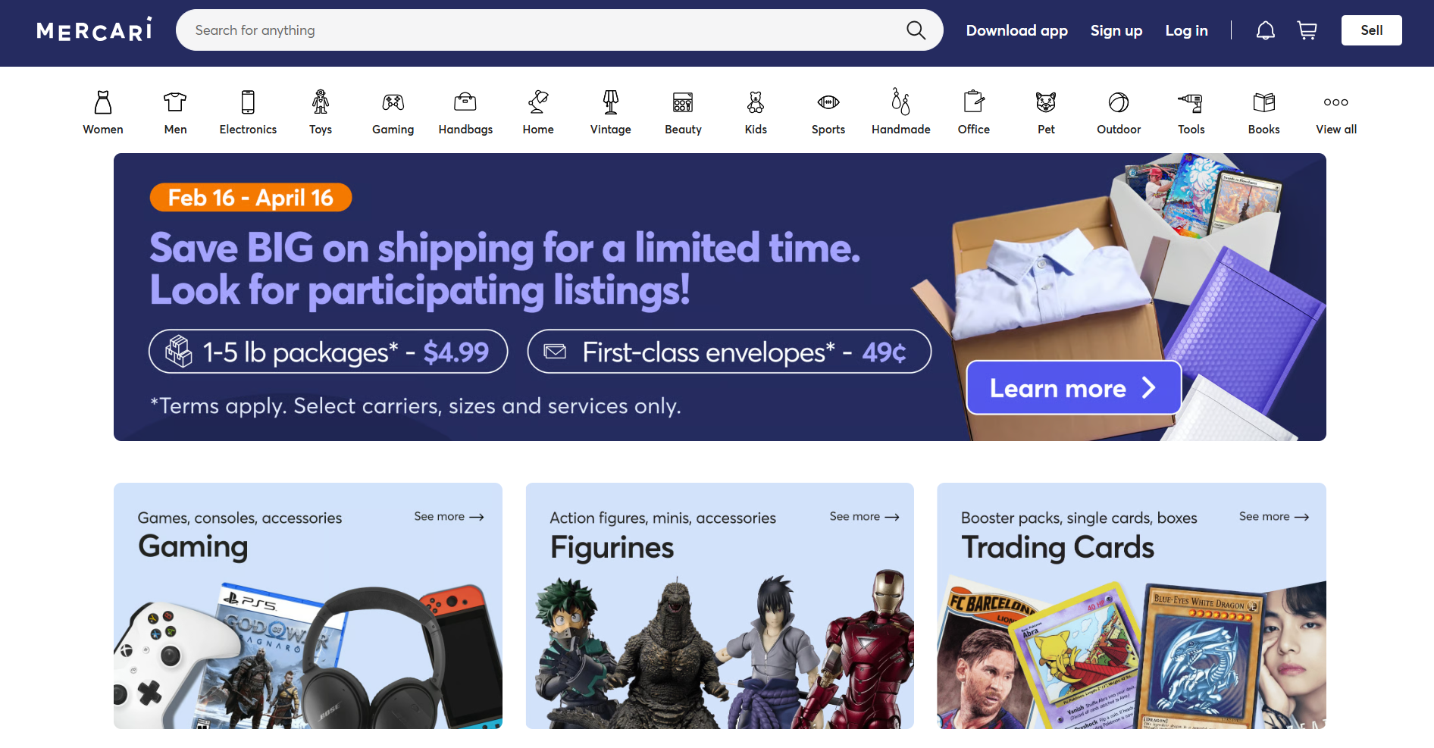The image size is (1434, 748).
Task: Select the Tools category drill icon
Action: pyautogui.click(x=1191, y=102)
